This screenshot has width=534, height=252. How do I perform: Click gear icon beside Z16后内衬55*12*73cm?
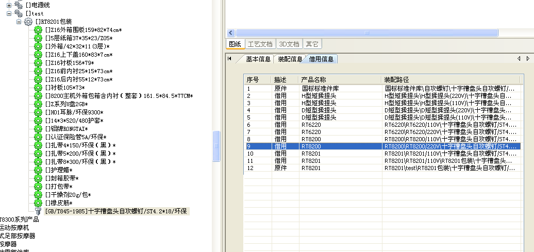(38, 79)
